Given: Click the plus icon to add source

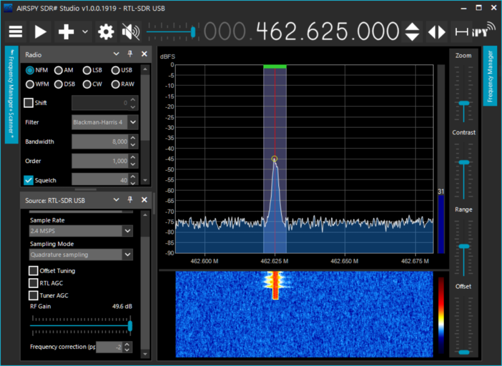Looking at the screenshot, I should coord(66,32).
